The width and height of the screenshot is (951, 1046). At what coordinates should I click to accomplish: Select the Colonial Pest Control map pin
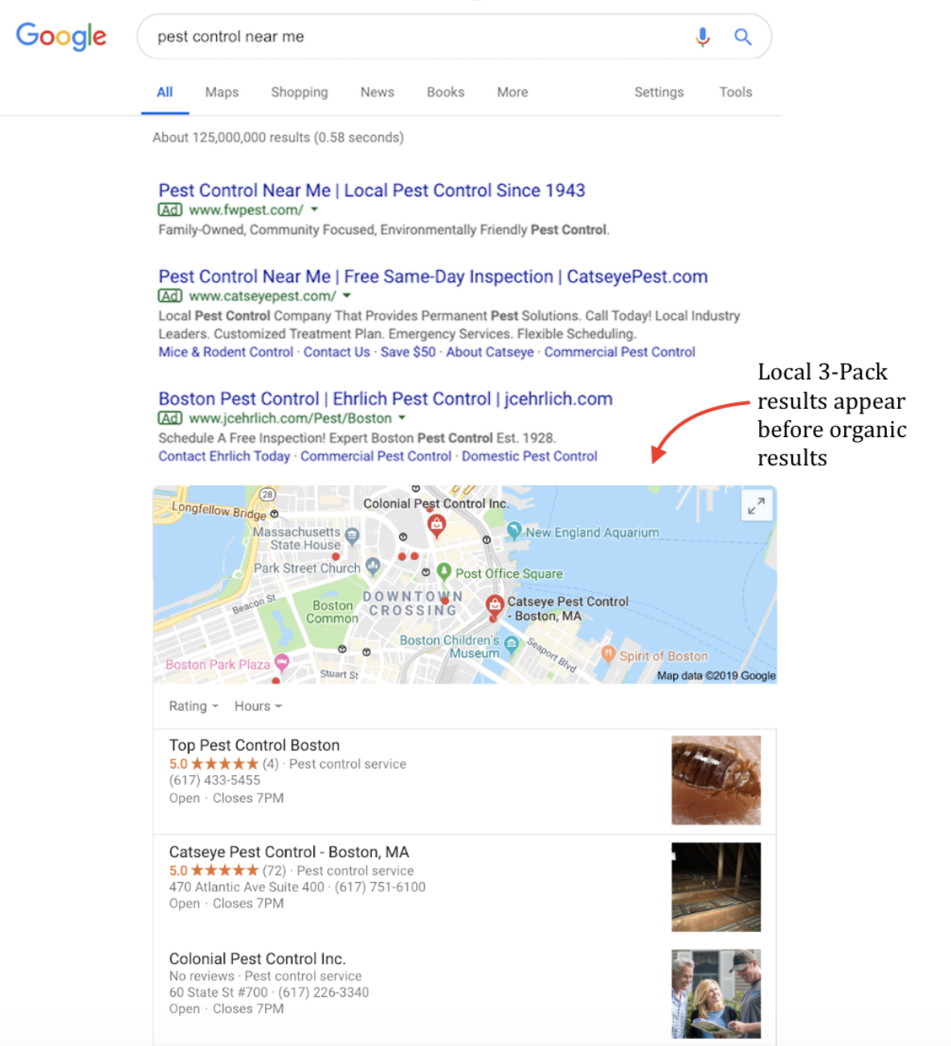[436, 526]
